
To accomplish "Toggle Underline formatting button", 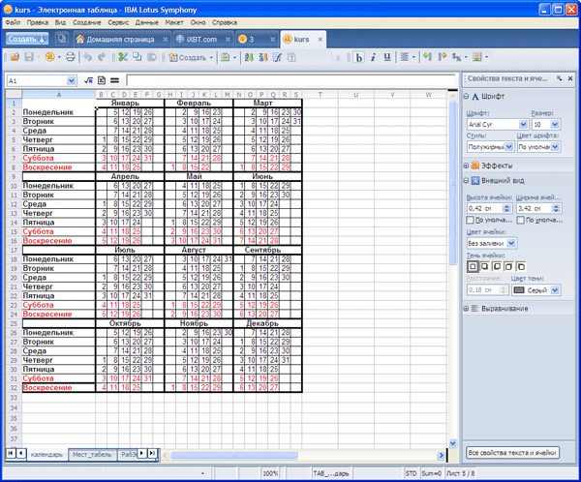I will 387,57.
